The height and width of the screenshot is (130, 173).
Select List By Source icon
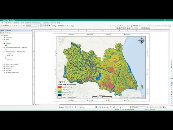pos(3,32)
